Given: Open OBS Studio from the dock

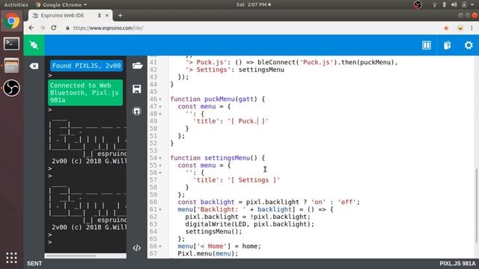Looking at the screenshot, I should tap(12, 88).
